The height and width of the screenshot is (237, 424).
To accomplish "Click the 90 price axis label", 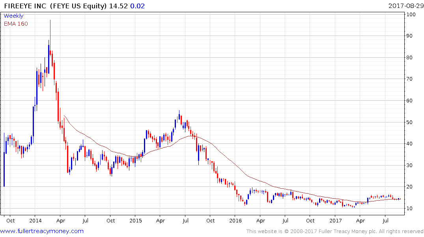I will (x=409, y=36).
